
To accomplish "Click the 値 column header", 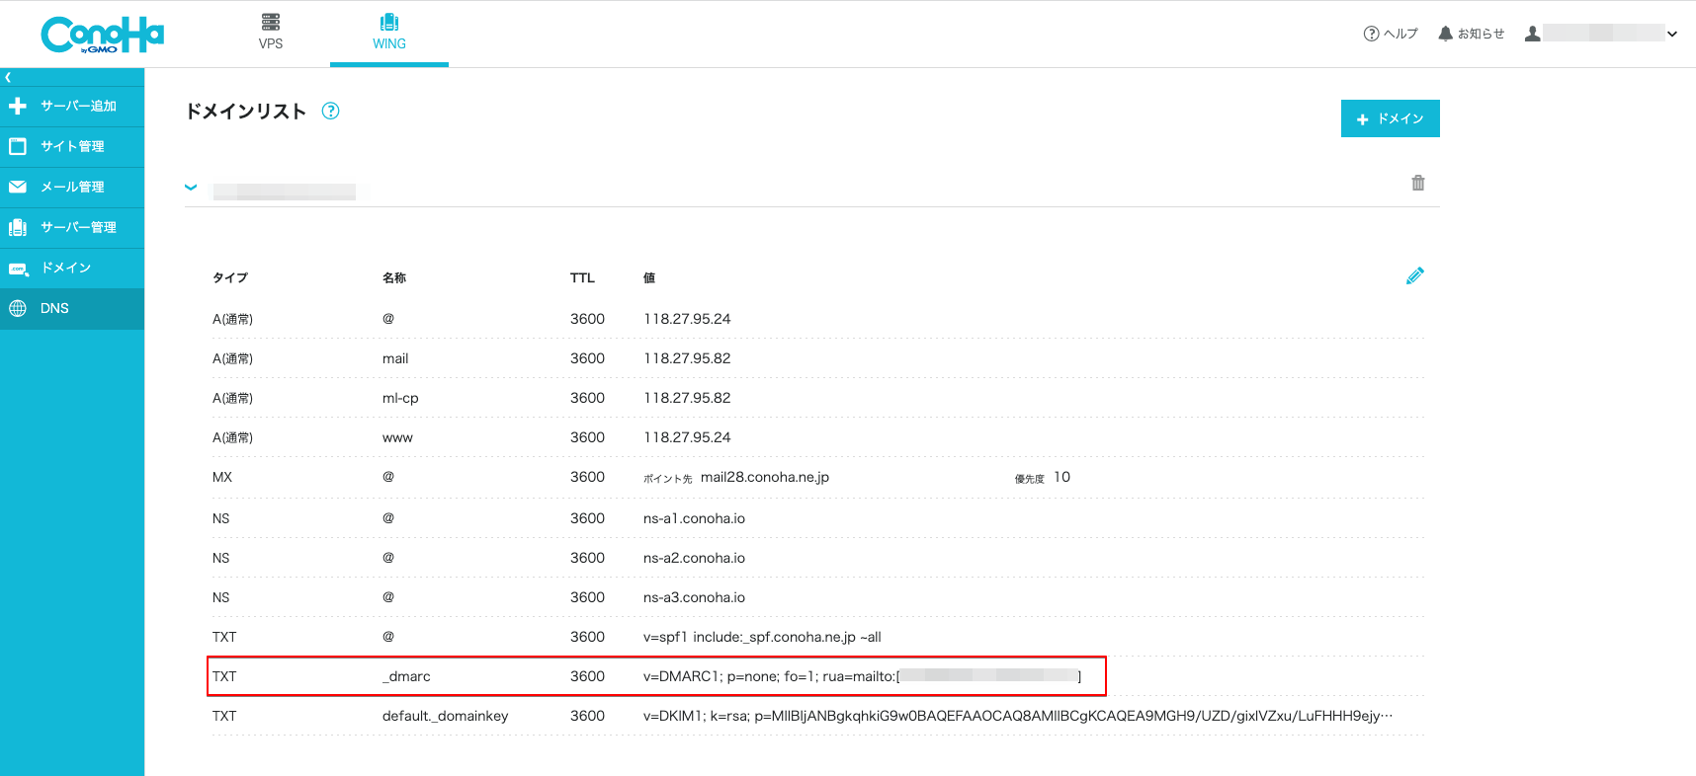I will pyautogui.click(x=649, y=277).
